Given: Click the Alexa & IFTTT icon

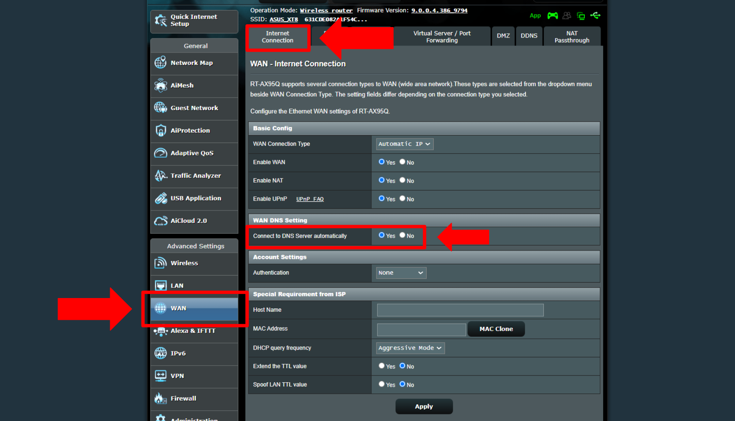Looking at the screenshot, I should [161, 331].
